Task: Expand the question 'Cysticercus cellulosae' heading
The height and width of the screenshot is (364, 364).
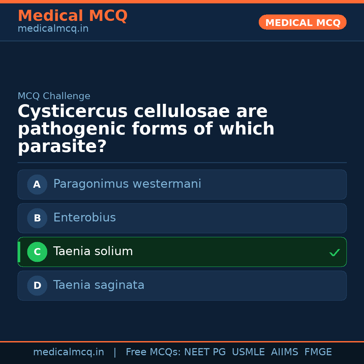Action: coord(146,128)
